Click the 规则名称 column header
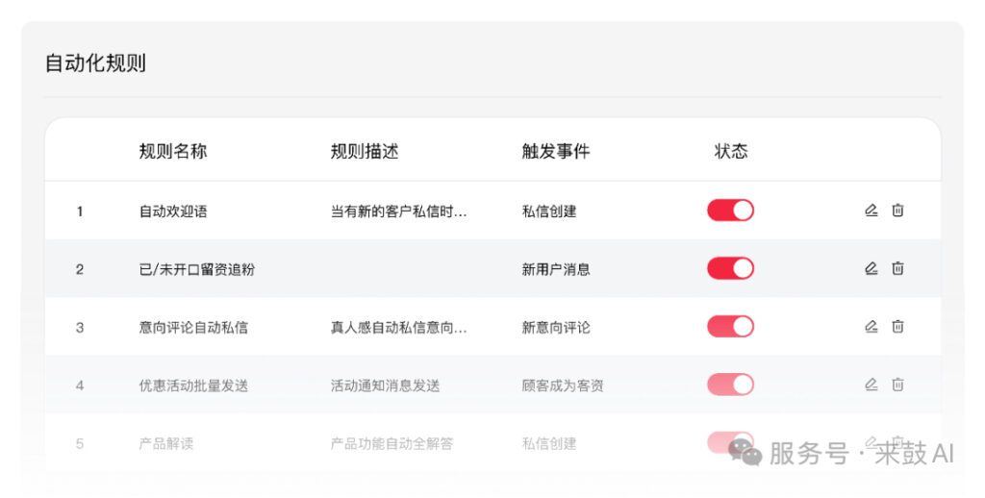 click(x=173, y=151)
